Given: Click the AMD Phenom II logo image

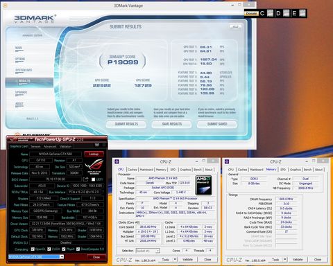Looking at the screenshot, I should [x=203, y=185].
